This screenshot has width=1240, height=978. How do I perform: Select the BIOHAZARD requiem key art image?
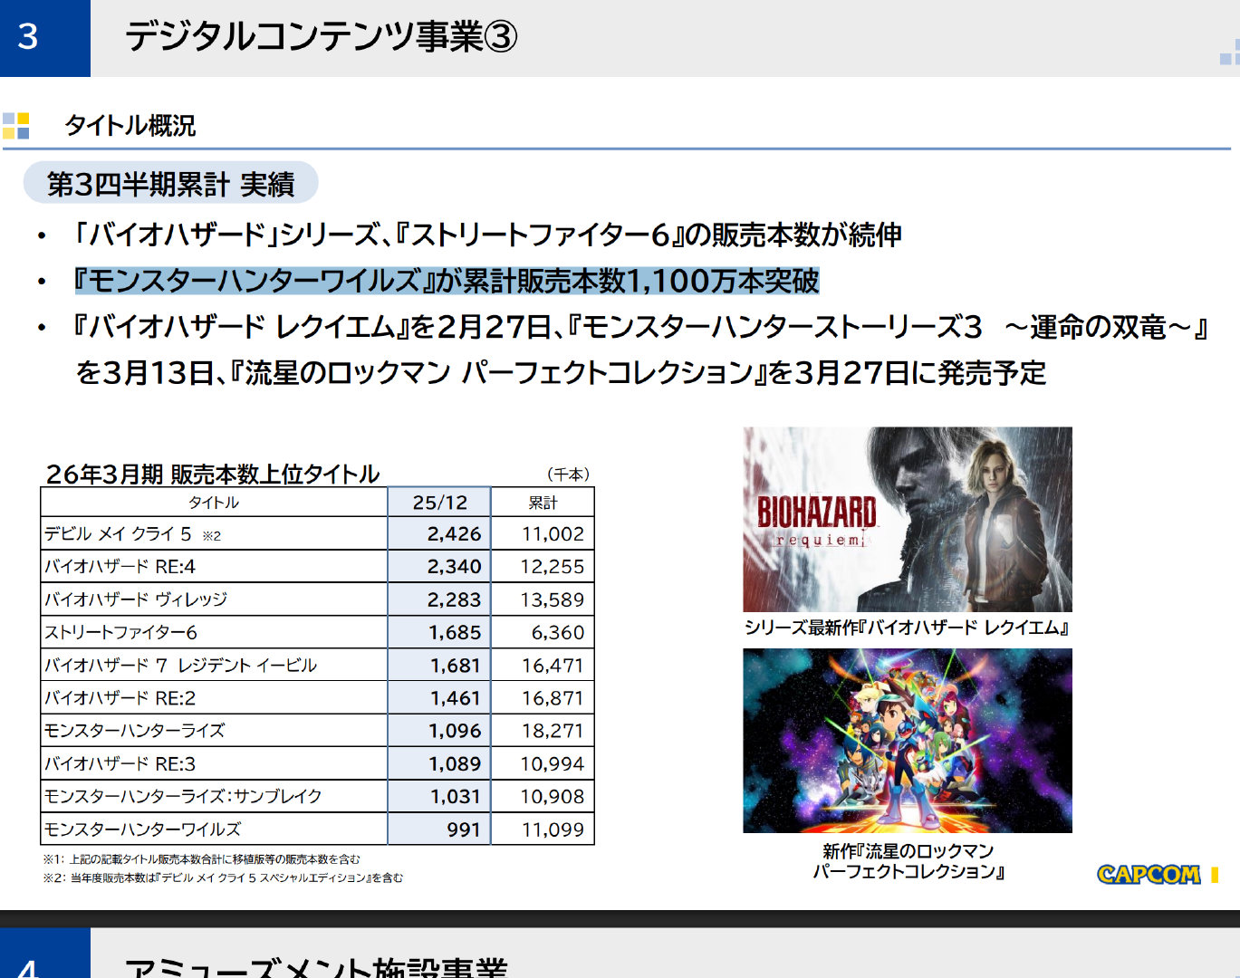pos(908,520)
